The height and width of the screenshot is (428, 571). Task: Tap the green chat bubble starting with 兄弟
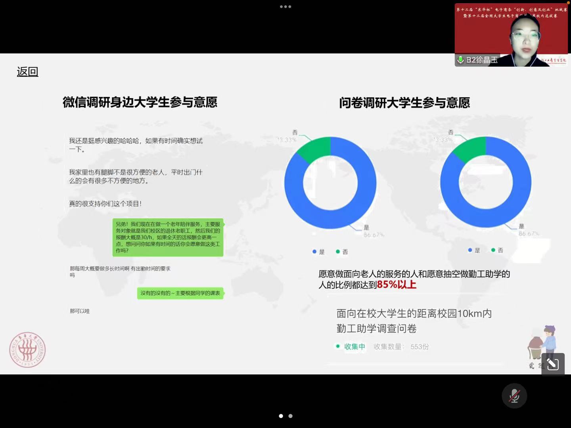tap(168, 237)
